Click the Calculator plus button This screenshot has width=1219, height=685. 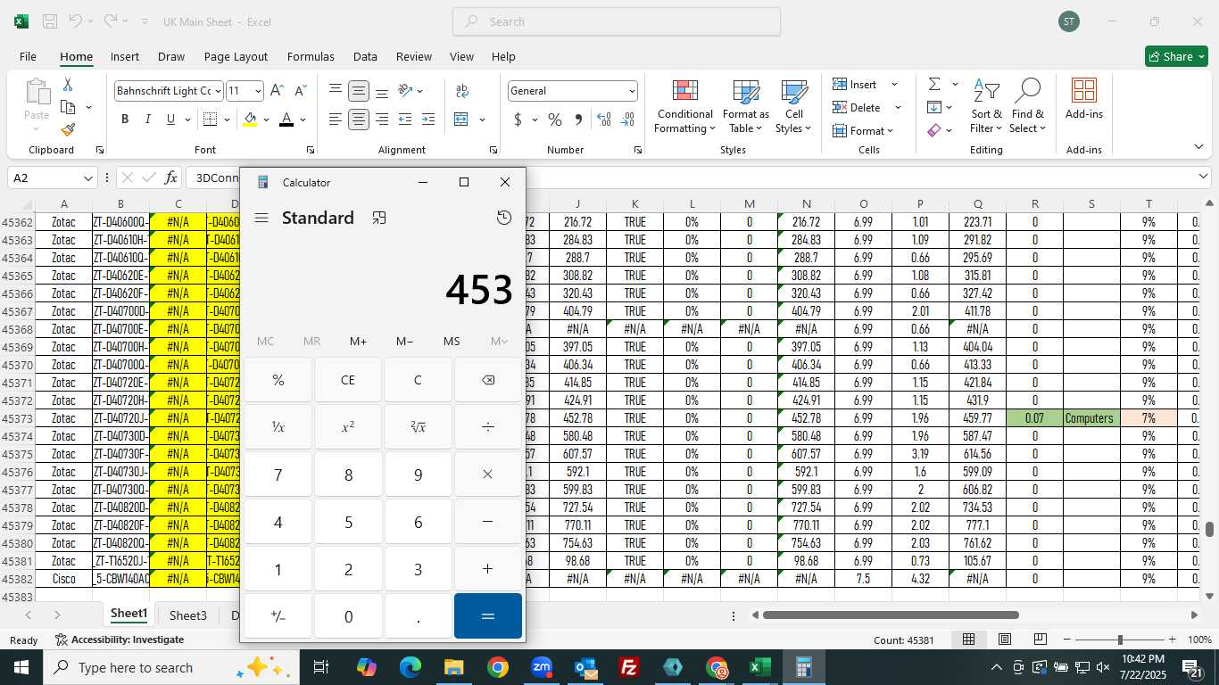(x=487, y=569)
